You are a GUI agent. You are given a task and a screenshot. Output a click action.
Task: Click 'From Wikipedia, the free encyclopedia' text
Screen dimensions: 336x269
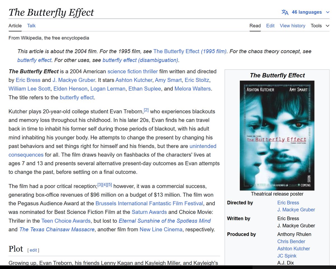(49, 38)
